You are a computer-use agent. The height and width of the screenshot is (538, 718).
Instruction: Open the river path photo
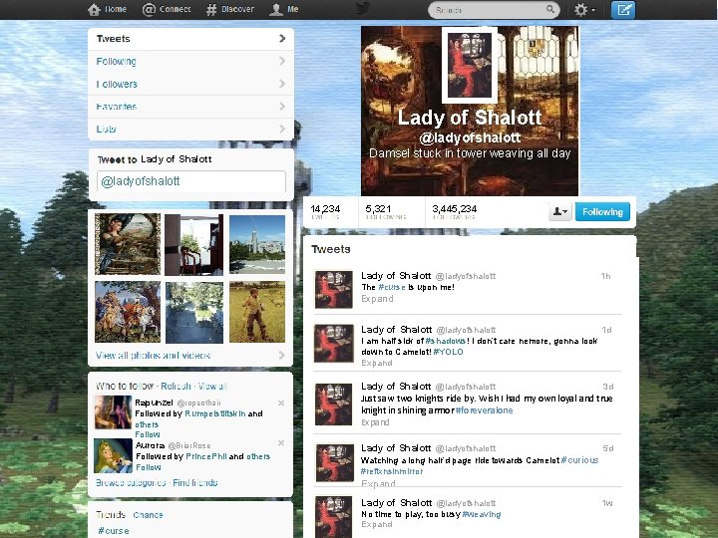tap(194, 313)
